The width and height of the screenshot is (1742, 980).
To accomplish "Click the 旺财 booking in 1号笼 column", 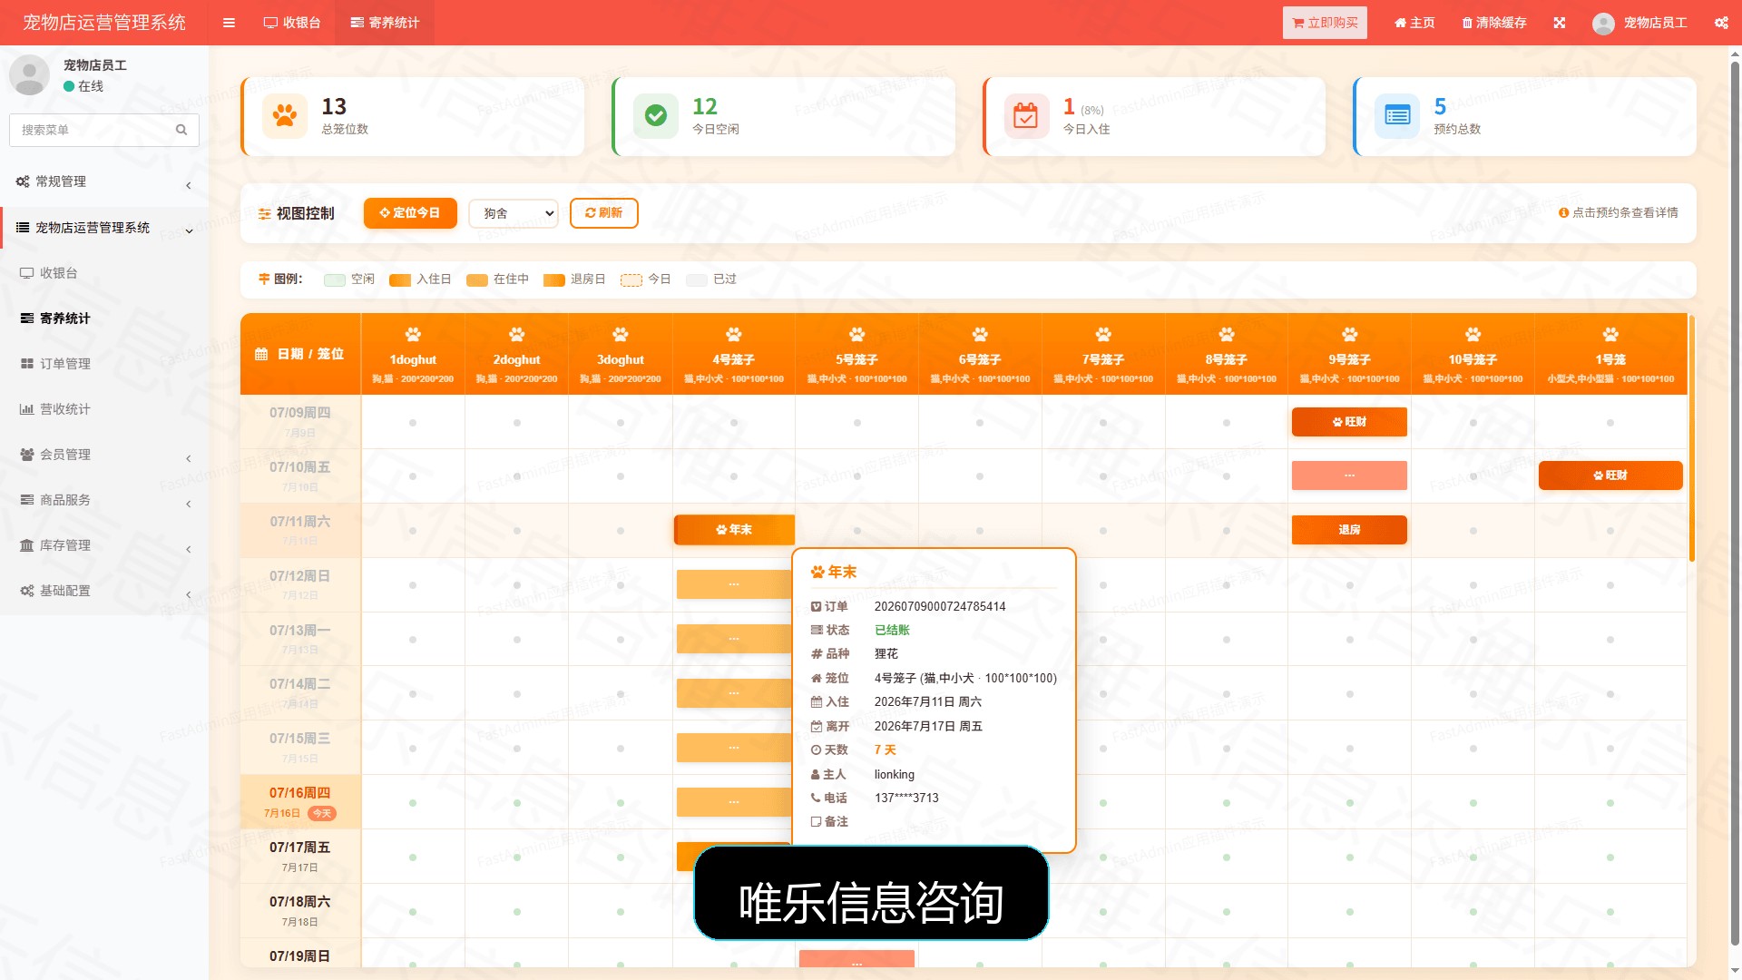I will [x=1610, y=475].
